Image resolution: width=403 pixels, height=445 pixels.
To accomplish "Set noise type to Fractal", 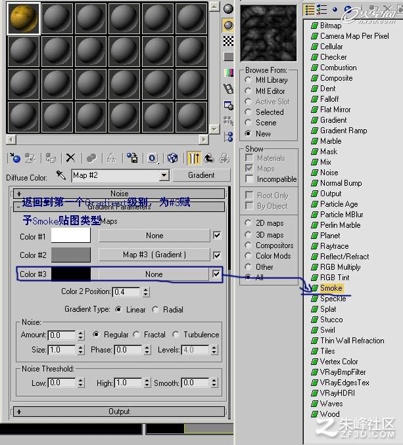I will pyautogui.click(x=136, y=335).
